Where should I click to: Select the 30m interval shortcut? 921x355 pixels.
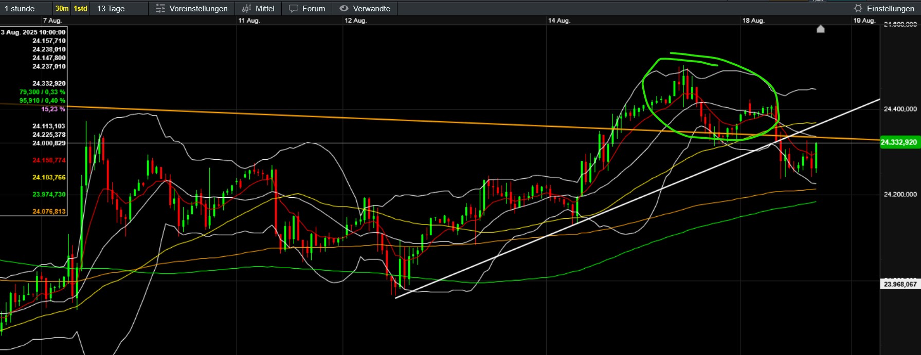point(62,8)
